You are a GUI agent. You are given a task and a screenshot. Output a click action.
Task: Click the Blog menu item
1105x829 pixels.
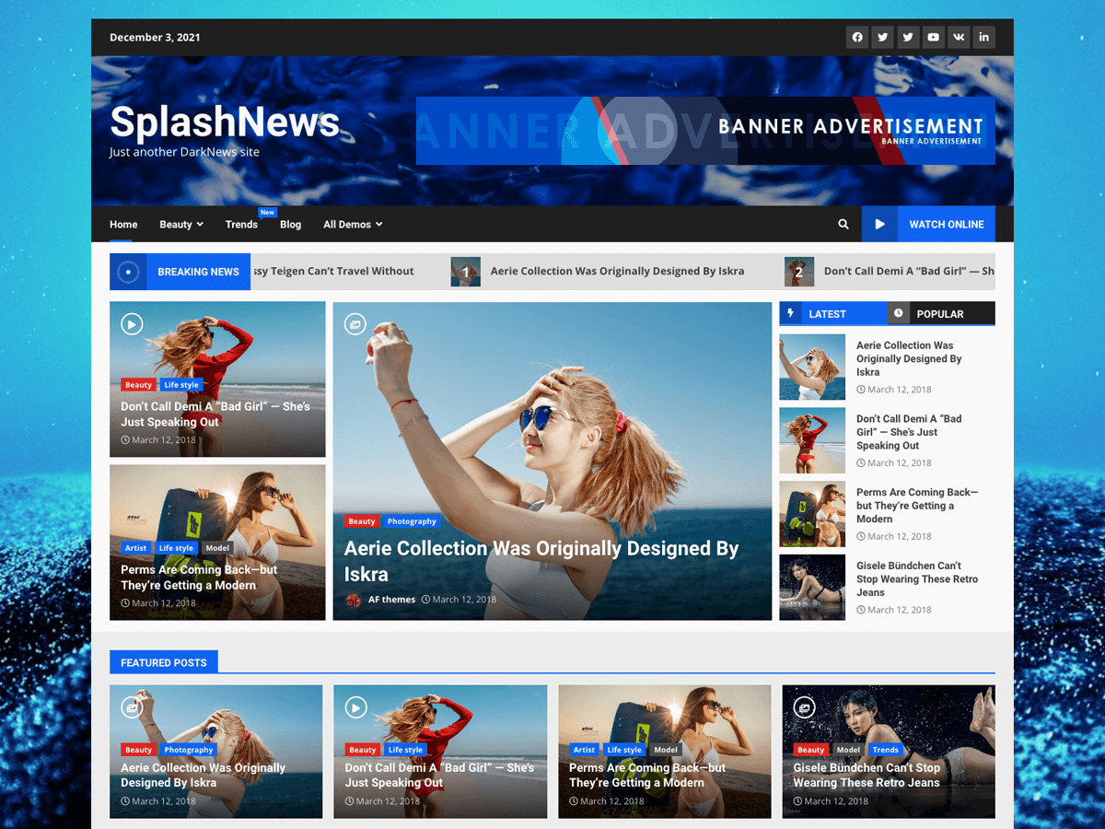(x=290, y=224)
